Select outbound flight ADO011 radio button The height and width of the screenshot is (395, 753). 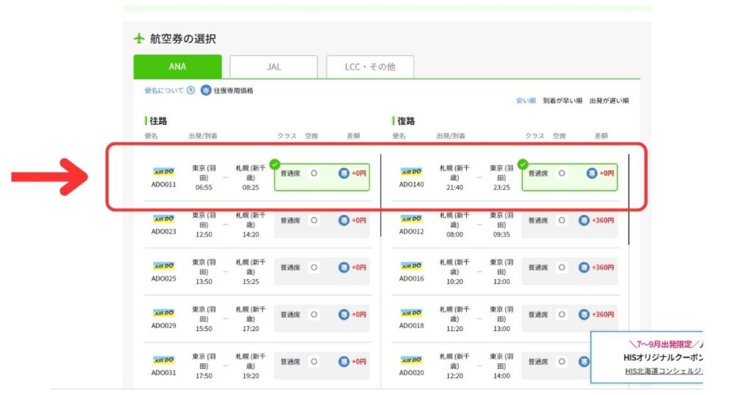point(313,173)
